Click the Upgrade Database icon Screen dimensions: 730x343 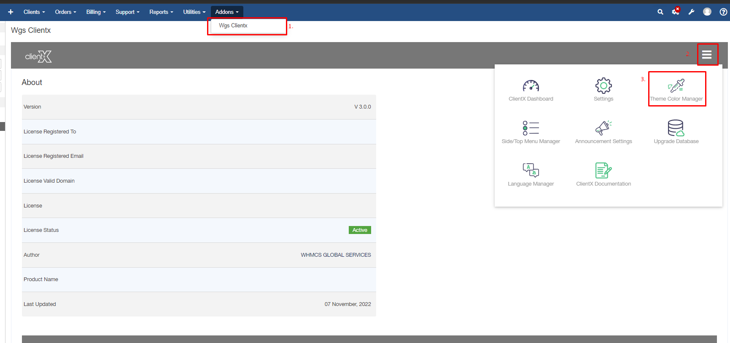pyautogui.click(x=676, y=128)
